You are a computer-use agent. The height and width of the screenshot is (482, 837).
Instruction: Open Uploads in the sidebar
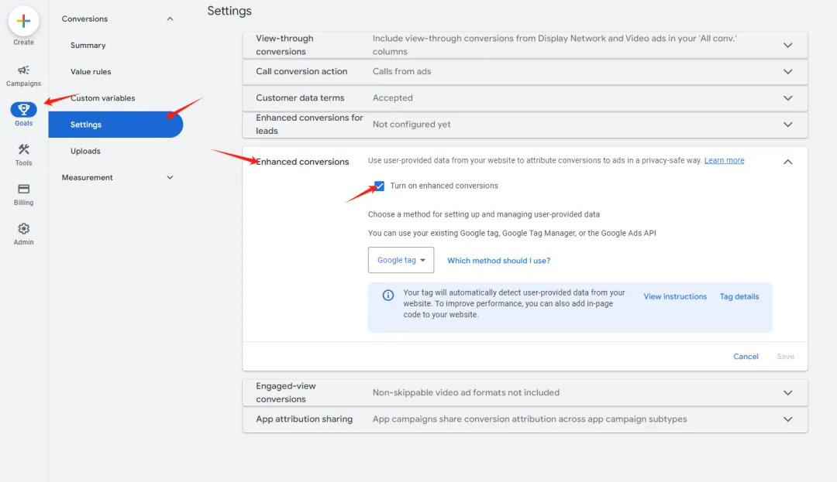[85, 152]
